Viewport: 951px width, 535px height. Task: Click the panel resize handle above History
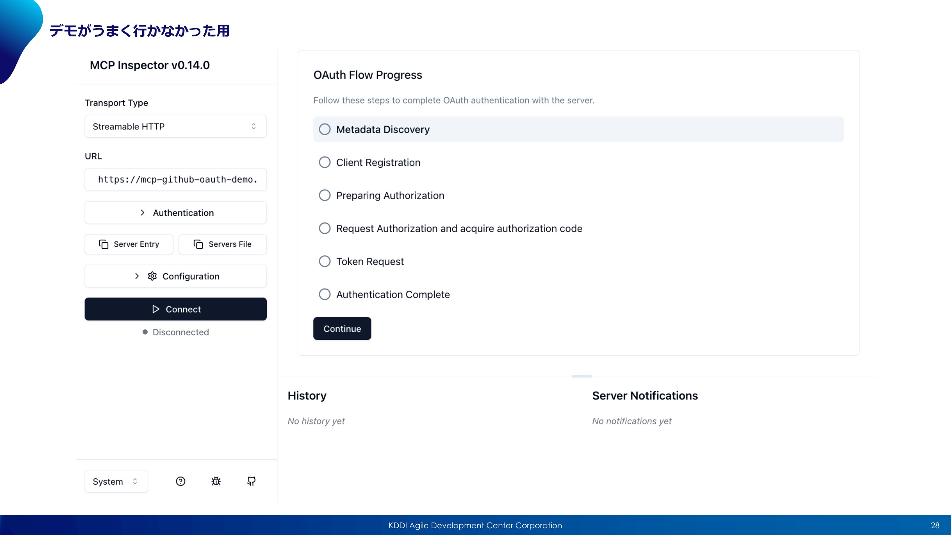click(x=582, y=376)
